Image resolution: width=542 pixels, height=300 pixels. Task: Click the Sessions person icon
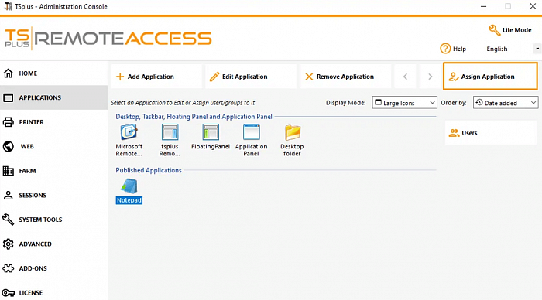(9, 195)
